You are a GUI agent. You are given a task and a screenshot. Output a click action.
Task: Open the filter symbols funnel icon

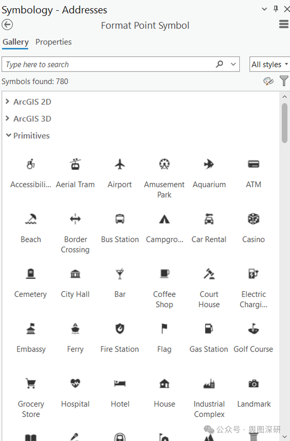coord(284,81)
